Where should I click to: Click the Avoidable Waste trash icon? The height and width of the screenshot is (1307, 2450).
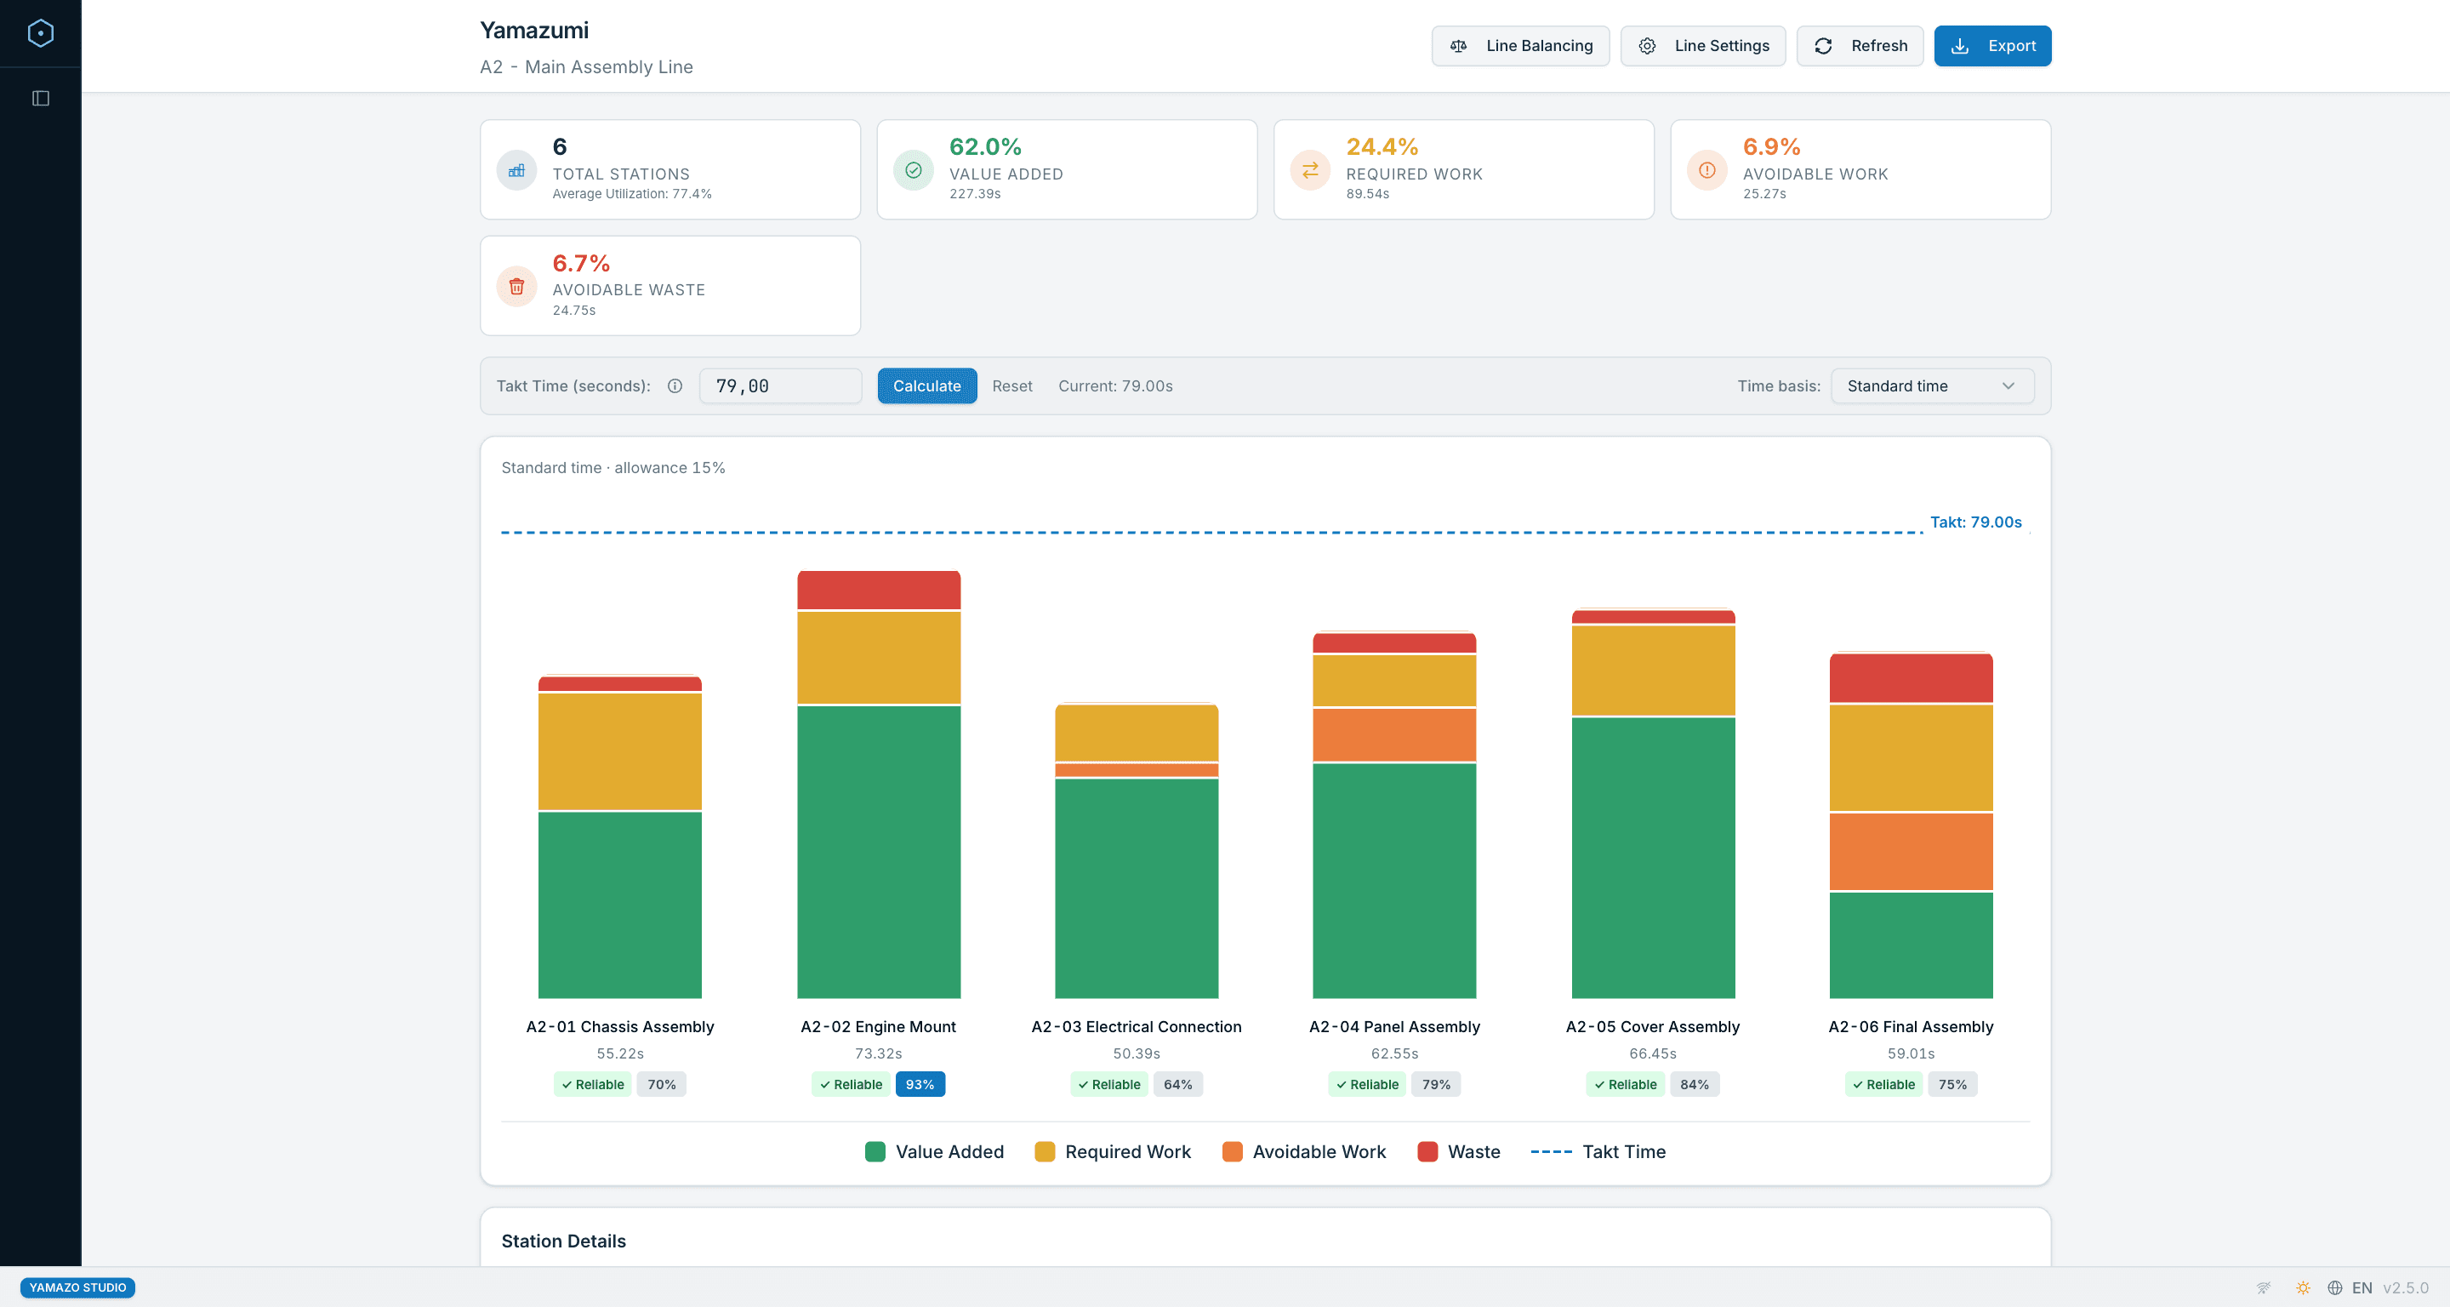(x=516, y=286)
